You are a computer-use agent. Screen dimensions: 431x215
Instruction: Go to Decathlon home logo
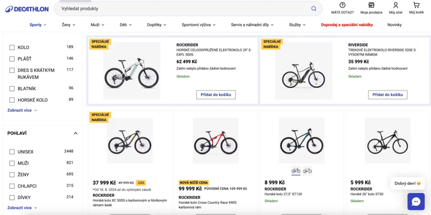coord(27,9)
